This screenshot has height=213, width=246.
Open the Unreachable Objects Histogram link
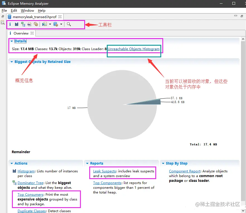[x=134, y=49]
